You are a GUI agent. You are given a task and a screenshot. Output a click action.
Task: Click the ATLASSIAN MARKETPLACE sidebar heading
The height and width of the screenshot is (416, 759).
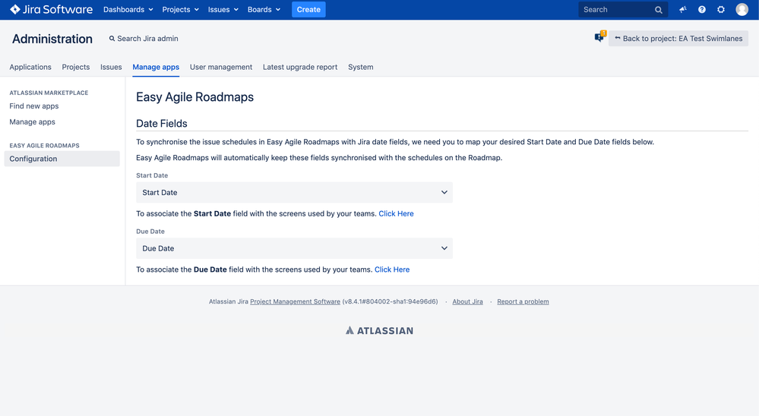[49, 93]
